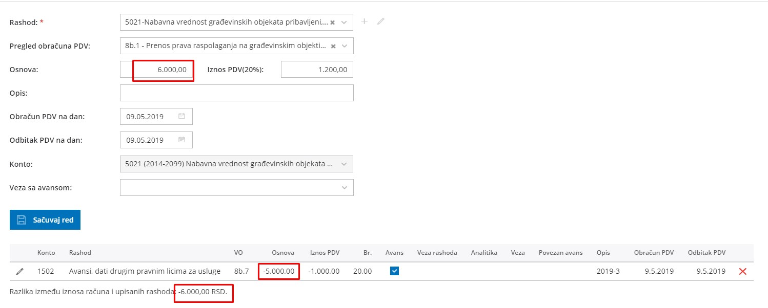
Task: Expand the Rashod dropdown arrow
Action: pos(345,23)
